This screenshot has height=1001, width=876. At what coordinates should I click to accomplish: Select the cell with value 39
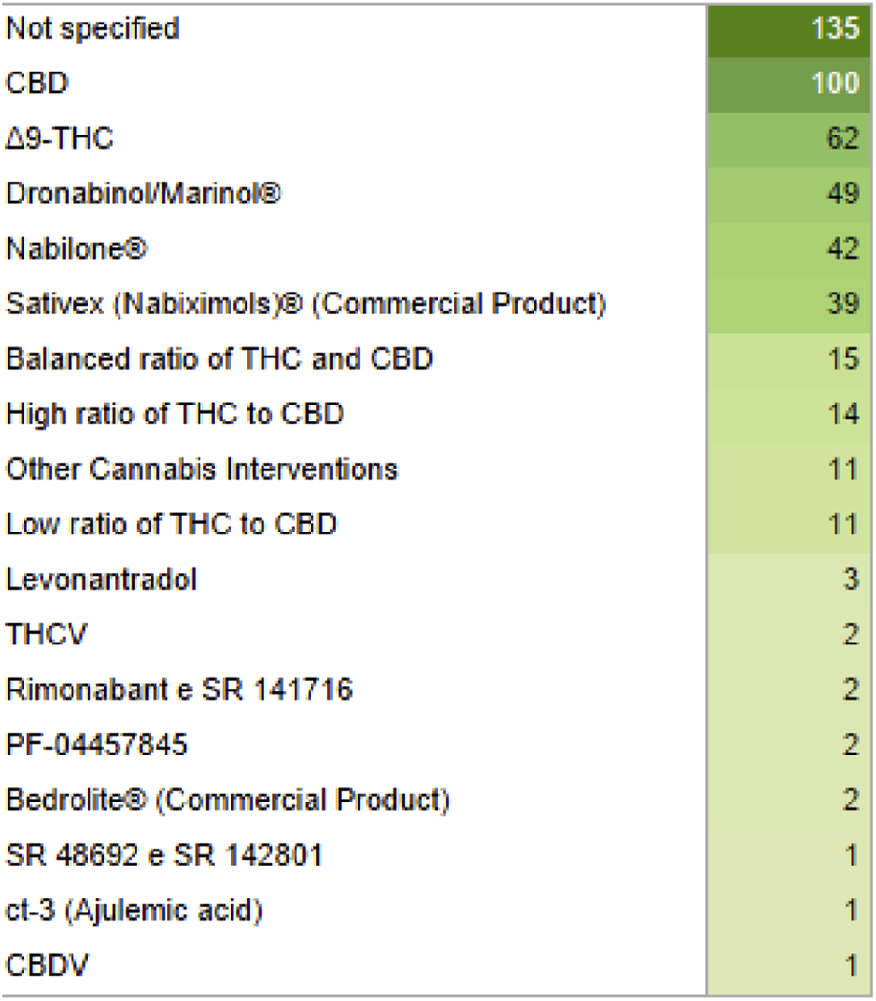[x=788, y=304]
